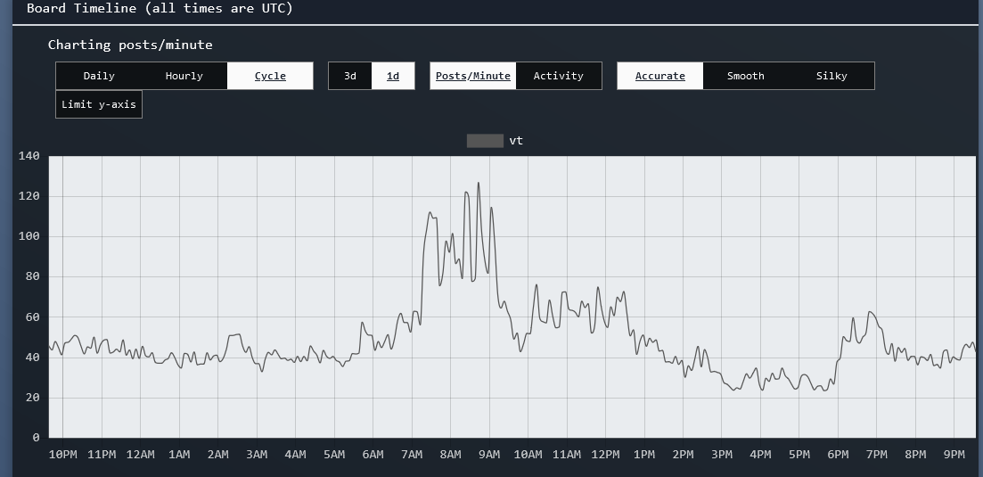Viewport: 983px width, 477px height.
Task: Click the highest chart peak near 9AM
Action: [x=479, y=183]
